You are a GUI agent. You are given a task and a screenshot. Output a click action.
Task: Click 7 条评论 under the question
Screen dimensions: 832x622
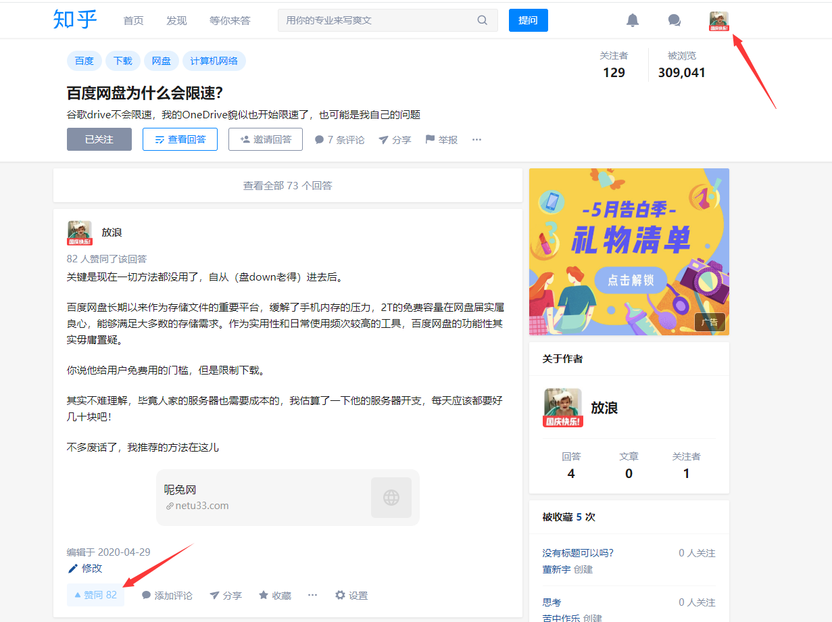pos(339,140)
